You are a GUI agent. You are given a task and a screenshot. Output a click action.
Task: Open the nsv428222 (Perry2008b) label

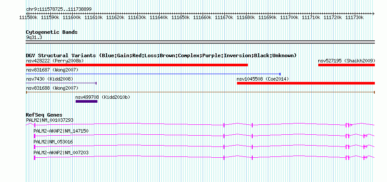(x=55, y=61)
